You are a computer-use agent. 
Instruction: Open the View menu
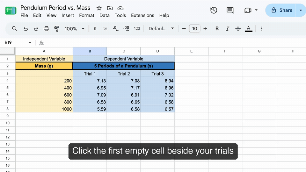[x=51, y=15]
